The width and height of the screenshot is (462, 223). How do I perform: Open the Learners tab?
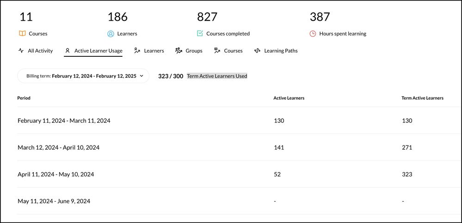154,51
